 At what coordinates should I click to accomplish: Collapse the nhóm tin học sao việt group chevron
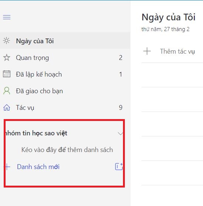pos(120,134)
